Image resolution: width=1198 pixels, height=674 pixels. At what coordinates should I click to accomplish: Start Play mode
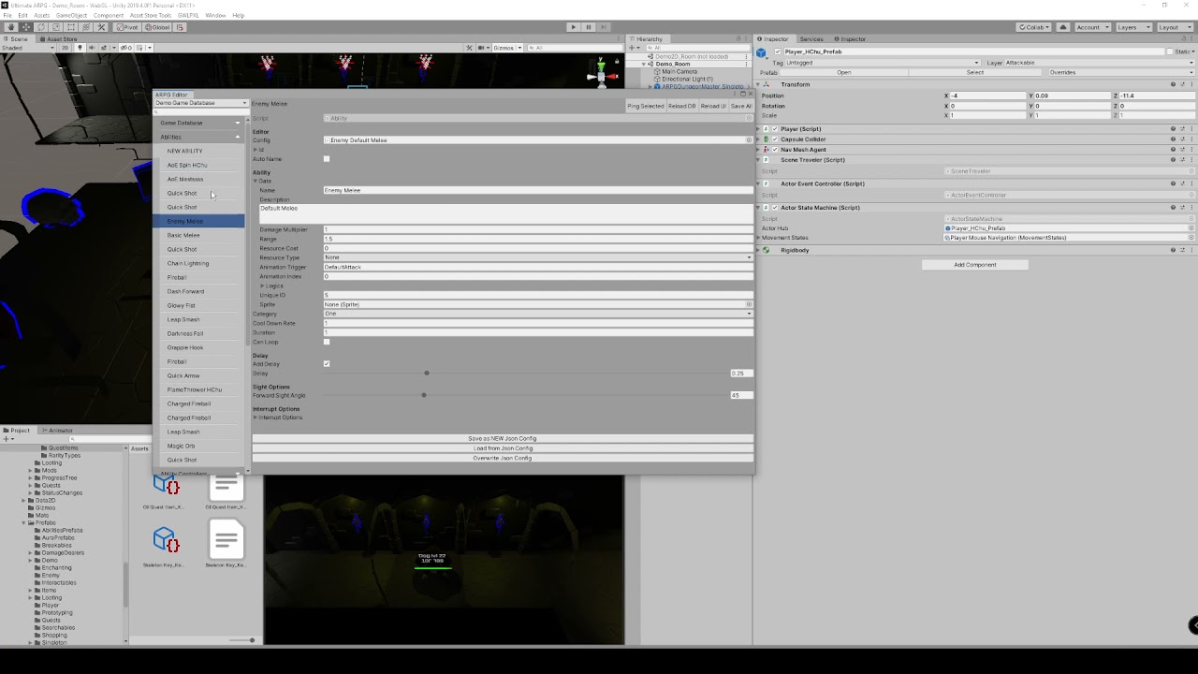574,27
